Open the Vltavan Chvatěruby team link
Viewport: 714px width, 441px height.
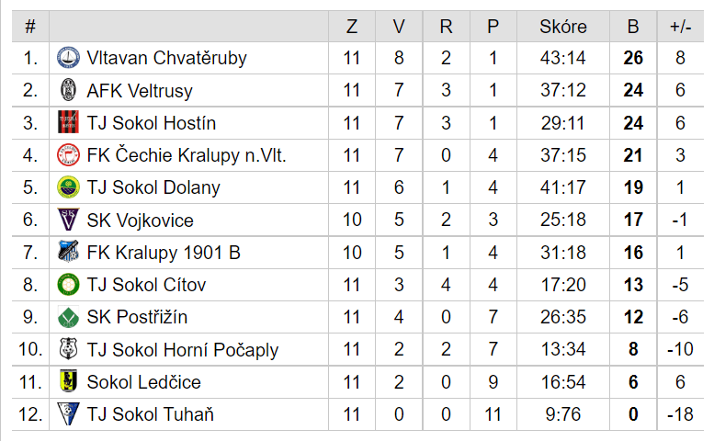pos(166,58)
